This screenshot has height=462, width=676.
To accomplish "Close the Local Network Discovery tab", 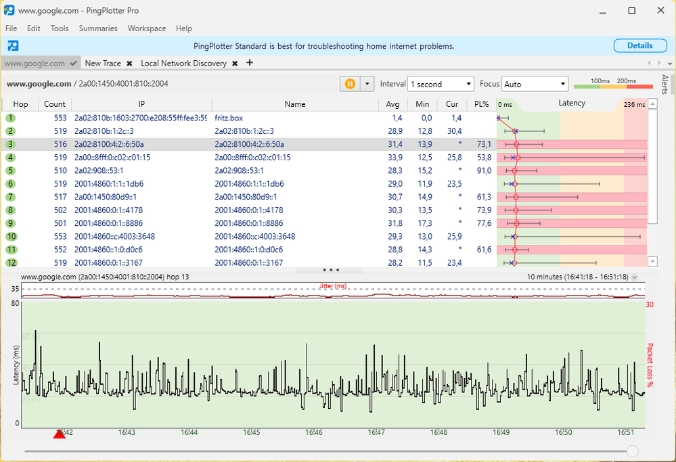I will coord(235,64).
